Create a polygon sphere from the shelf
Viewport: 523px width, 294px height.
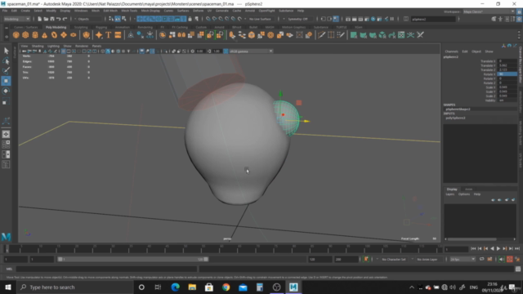(16, 35)
